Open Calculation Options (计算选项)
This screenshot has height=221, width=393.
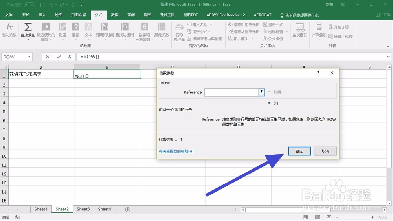point(319,31)
